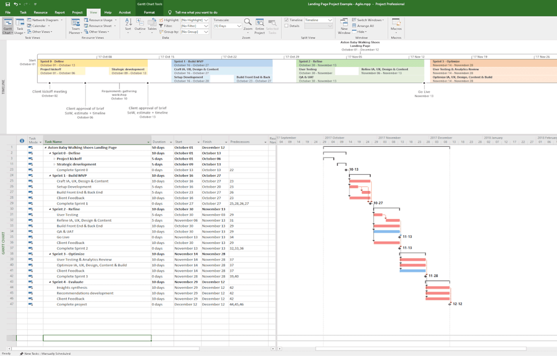The image size is (557, 356).
Task: Open the Sort options
Action: [x=128, y=25]
